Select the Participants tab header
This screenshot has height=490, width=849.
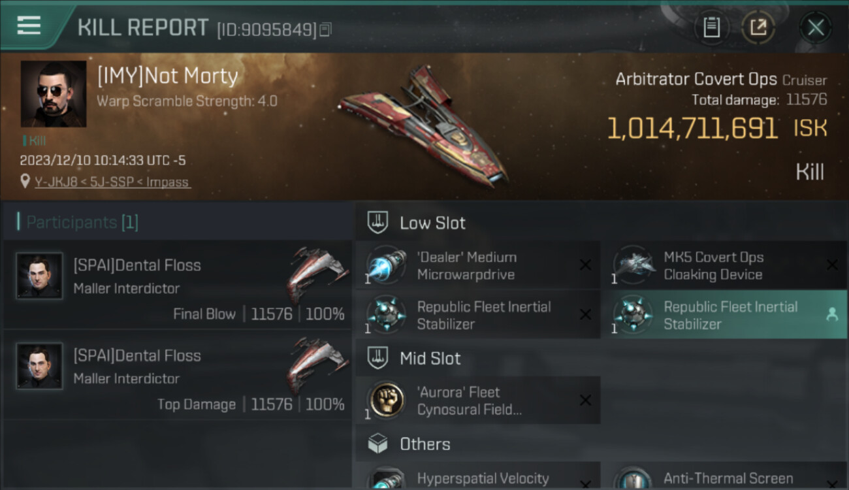tap(82, 222)
